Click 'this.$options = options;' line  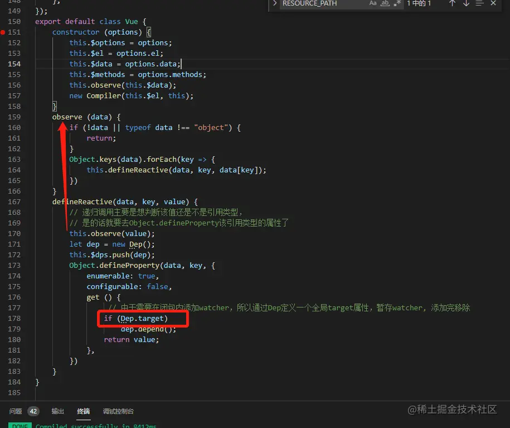(120, 42)
